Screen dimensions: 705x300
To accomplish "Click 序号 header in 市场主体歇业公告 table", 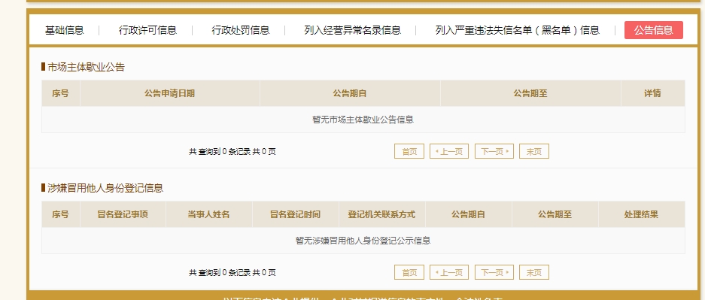I will (60, 93).
